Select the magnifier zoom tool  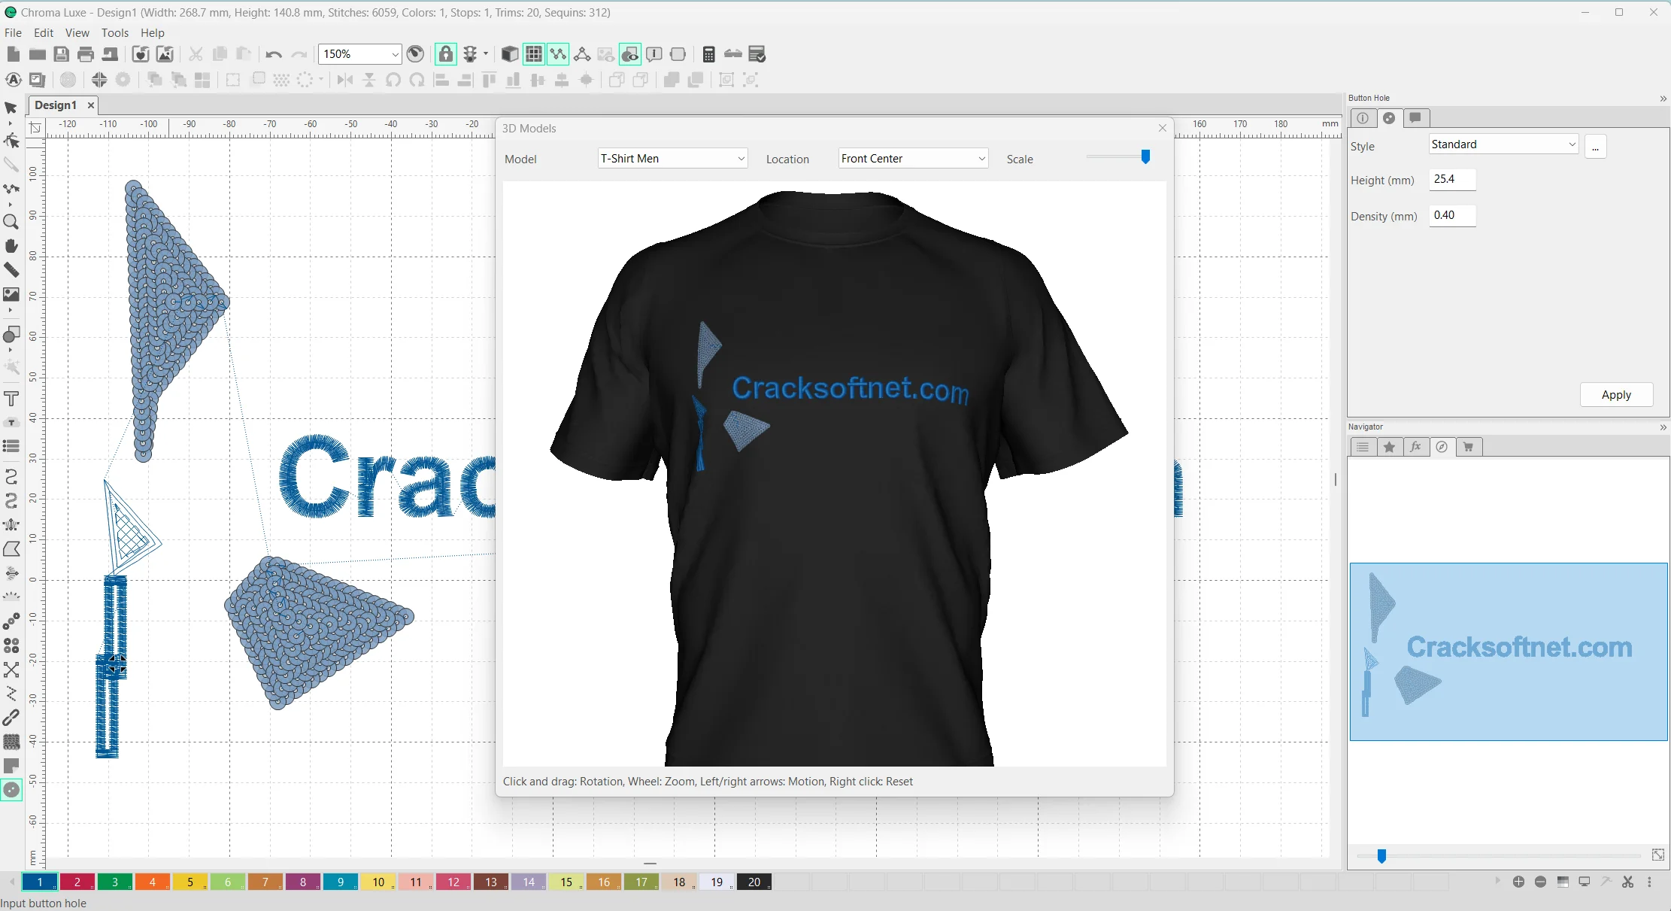pos(11,222)
